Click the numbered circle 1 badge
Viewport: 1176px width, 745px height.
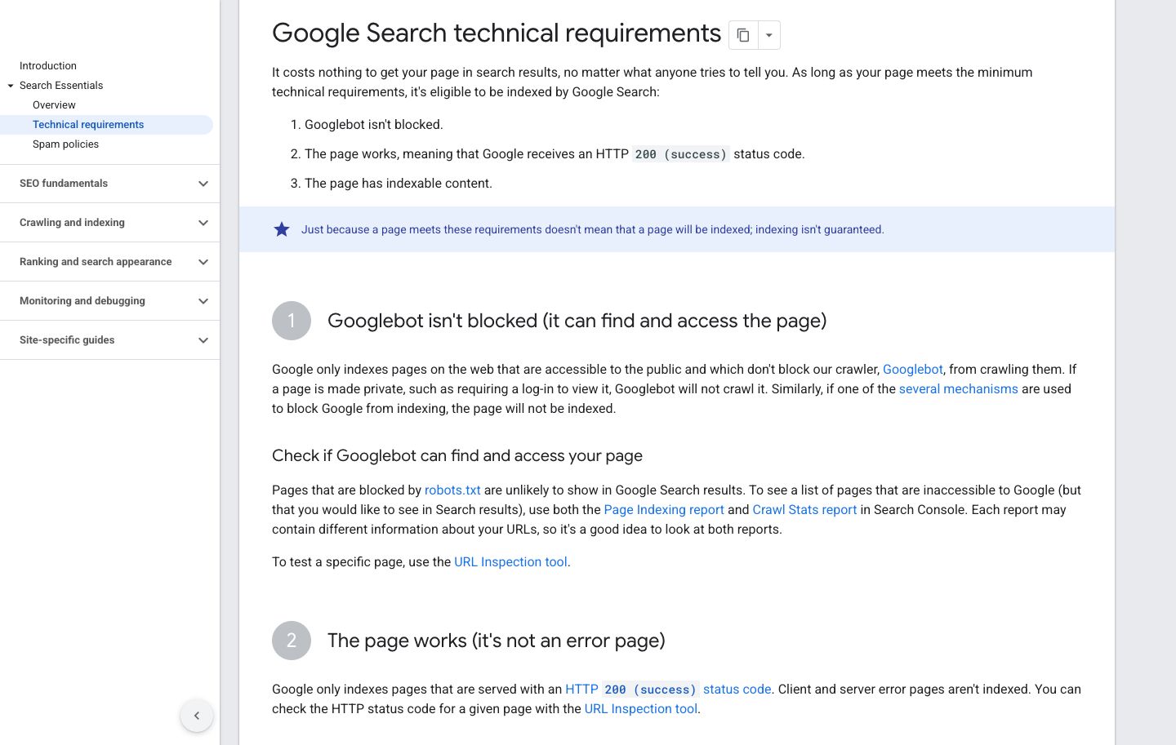292,321
